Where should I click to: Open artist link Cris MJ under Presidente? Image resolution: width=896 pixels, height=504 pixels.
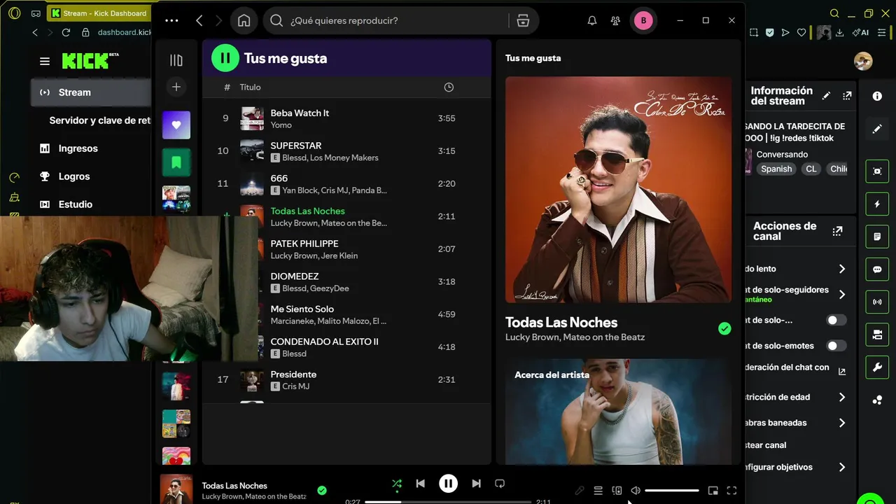(x=295, y=386)
